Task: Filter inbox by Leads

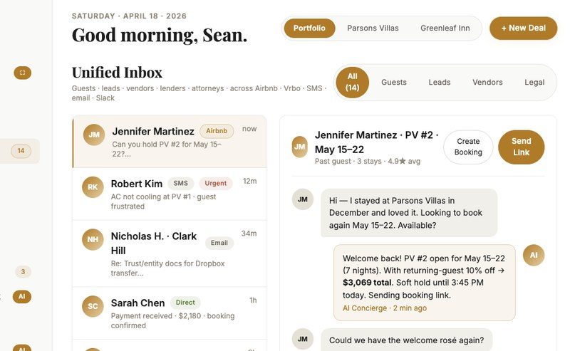Action: (x=439, y=82)
